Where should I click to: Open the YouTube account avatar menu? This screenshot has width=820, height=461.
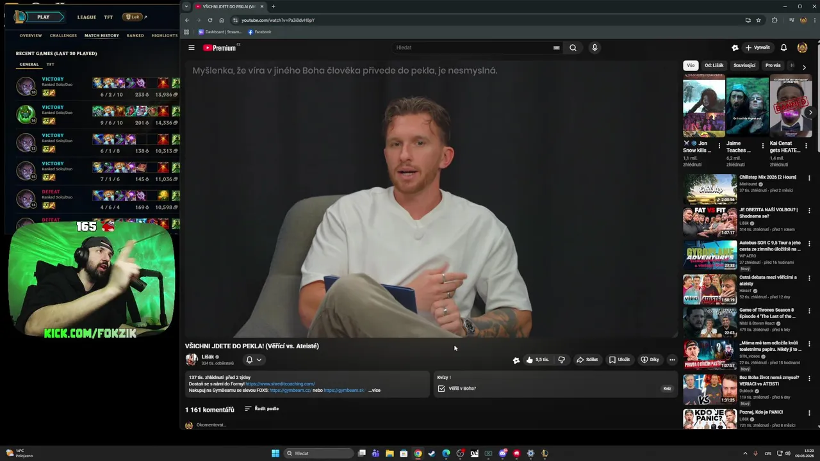tap(802, 47)
